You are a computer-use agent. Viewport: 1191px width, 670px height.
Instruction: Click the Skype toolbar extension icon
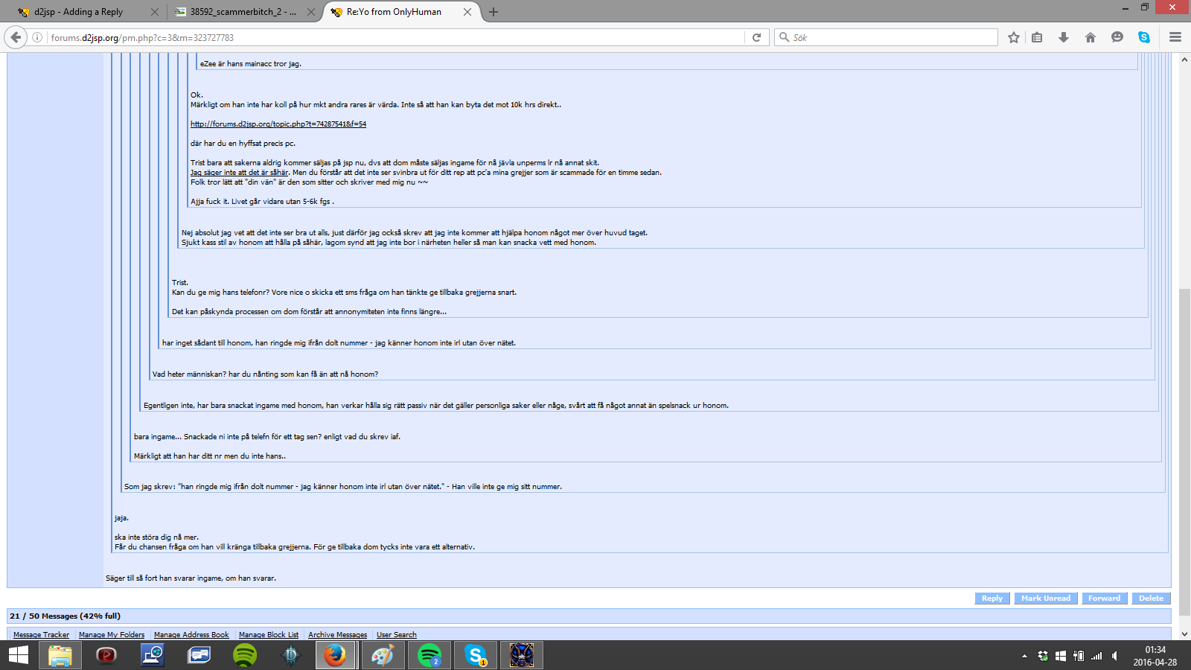pyautogui.click(x=1144, y=37)
